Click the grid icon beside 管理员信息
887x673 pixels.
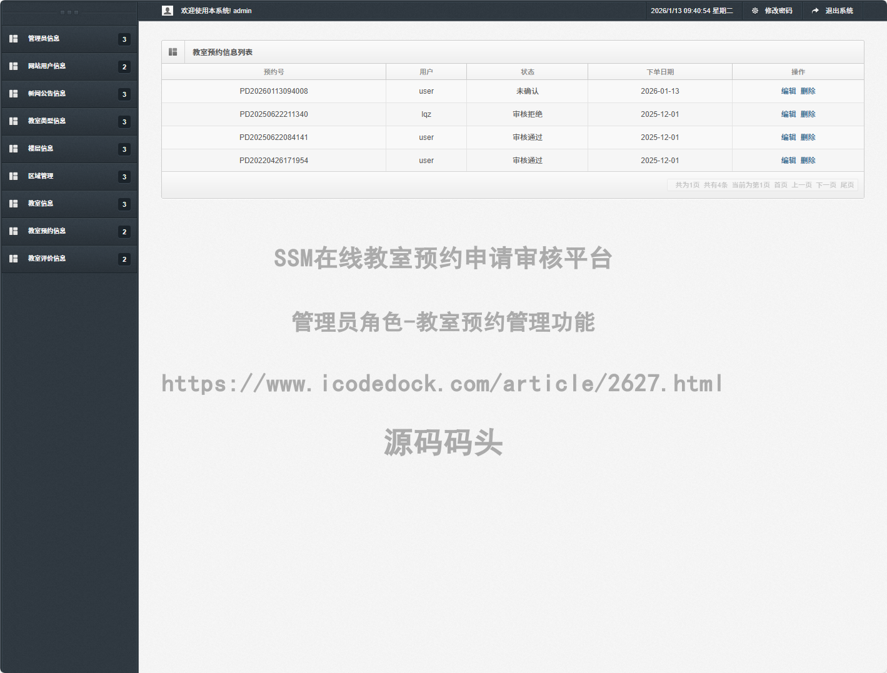click(13, 39)
